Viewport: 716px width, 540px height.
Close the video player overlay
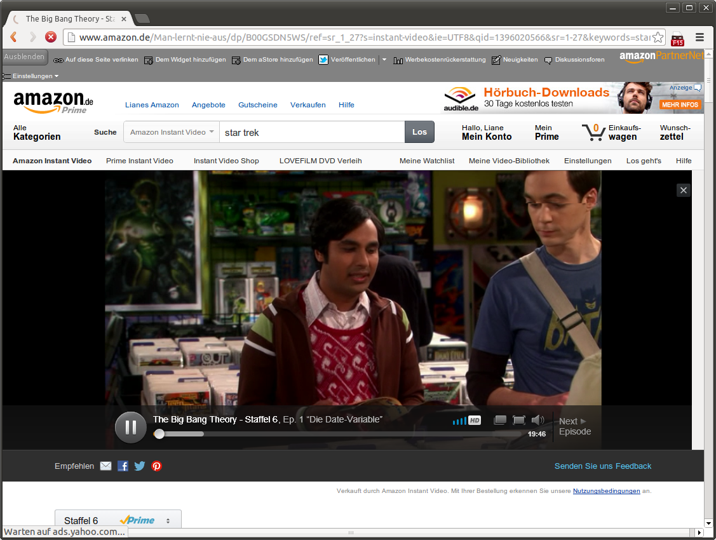pyautogui.click(x=684, y=191)
